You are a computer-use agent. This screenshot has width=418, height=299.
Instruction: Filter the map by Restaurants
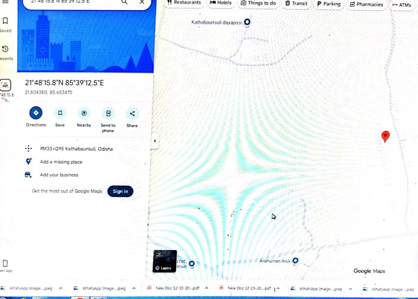(x=184, y=3)
